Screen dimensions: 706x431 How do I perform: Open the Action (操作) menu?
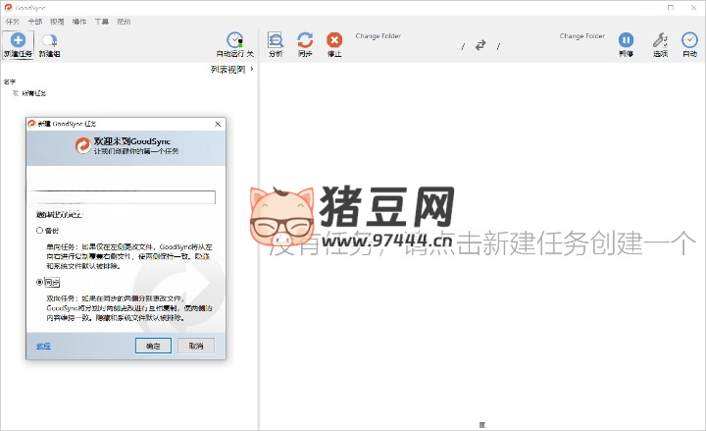(x=79, y=22)
